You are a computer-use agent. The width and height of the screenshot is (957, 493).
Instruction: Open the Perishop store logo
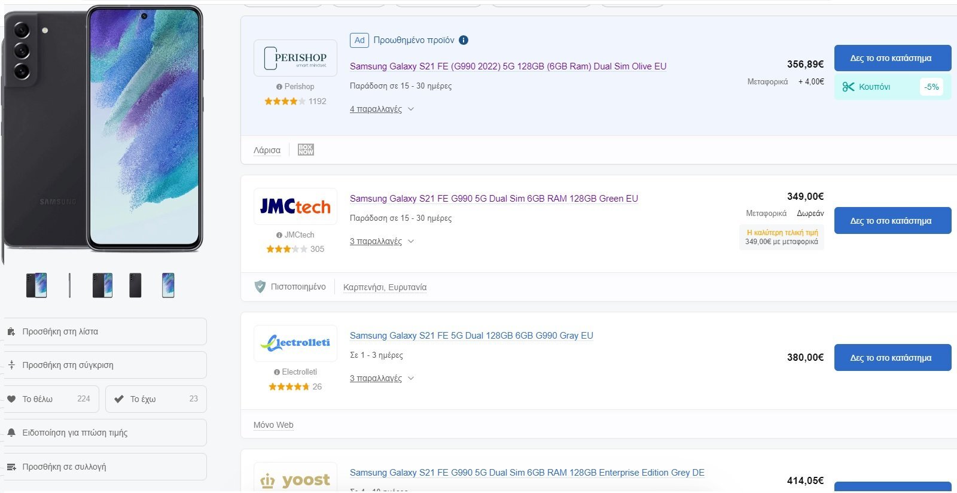(x=295, y=58)
